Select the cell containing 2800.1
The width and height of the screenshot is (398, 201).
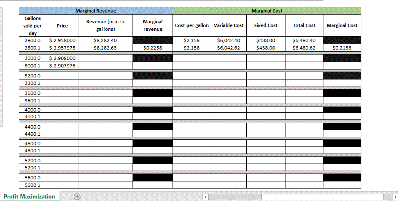click(x=33, y=48)
